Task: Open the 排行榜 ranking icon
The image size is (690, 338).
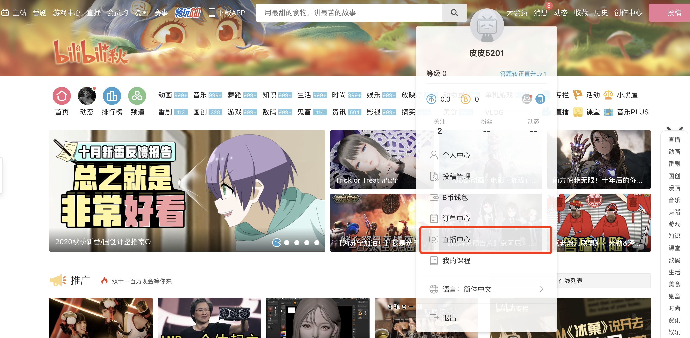Action: (112, 96)
